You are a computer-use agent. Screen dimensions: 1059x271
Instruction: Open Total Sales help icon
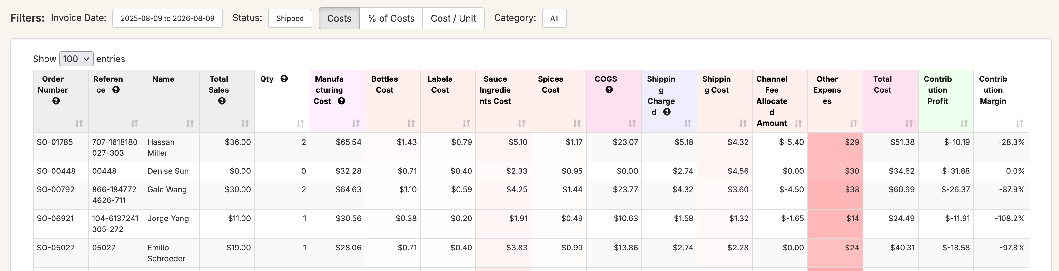(x=222, y=101)
